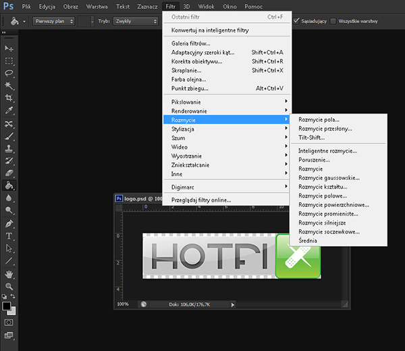This screenshot has width=405, height=351.
Task: Open the Warstwa menu
Action: click(97, 7)
